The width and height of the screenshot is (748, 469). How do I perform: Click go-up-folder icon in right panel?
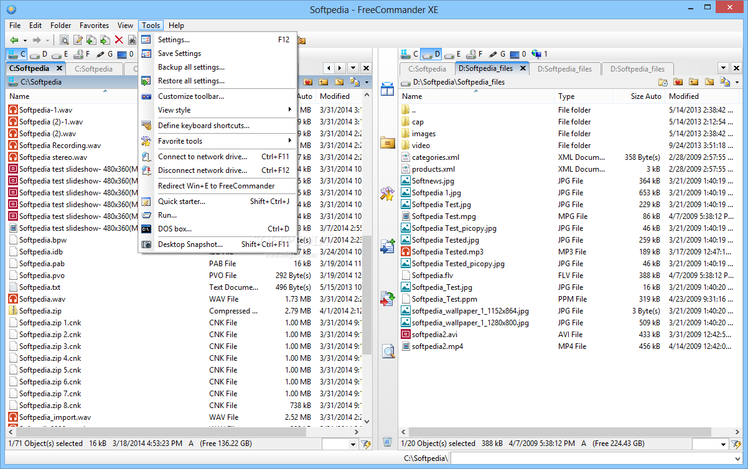click(x=694, y=81)
